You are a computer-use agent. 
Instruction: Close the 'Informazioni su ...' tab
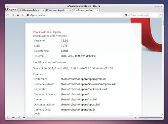98,10
